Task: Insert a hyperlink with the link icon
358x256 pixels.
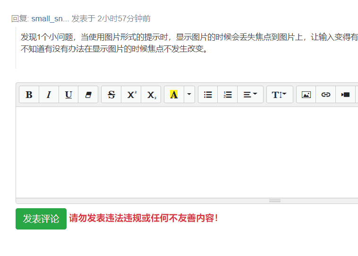Action: point(326,95)
